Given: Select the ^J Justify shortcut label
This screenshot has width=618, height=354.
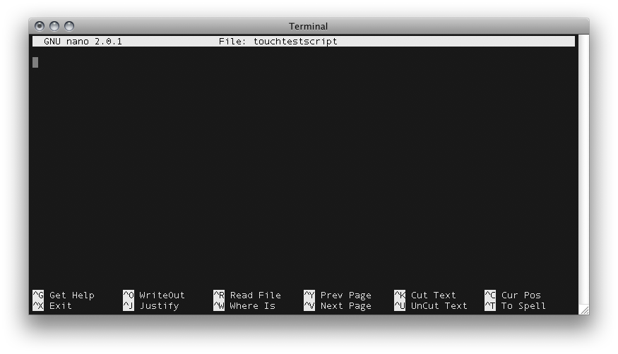Looking at the screenshot, I should (151, 305).
